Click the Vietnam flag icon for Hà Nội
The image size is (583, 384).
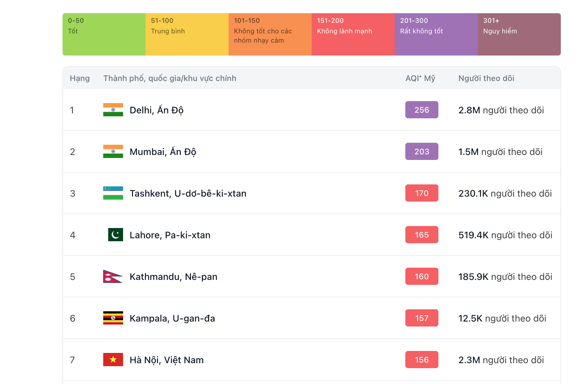[x=113, y=360]
